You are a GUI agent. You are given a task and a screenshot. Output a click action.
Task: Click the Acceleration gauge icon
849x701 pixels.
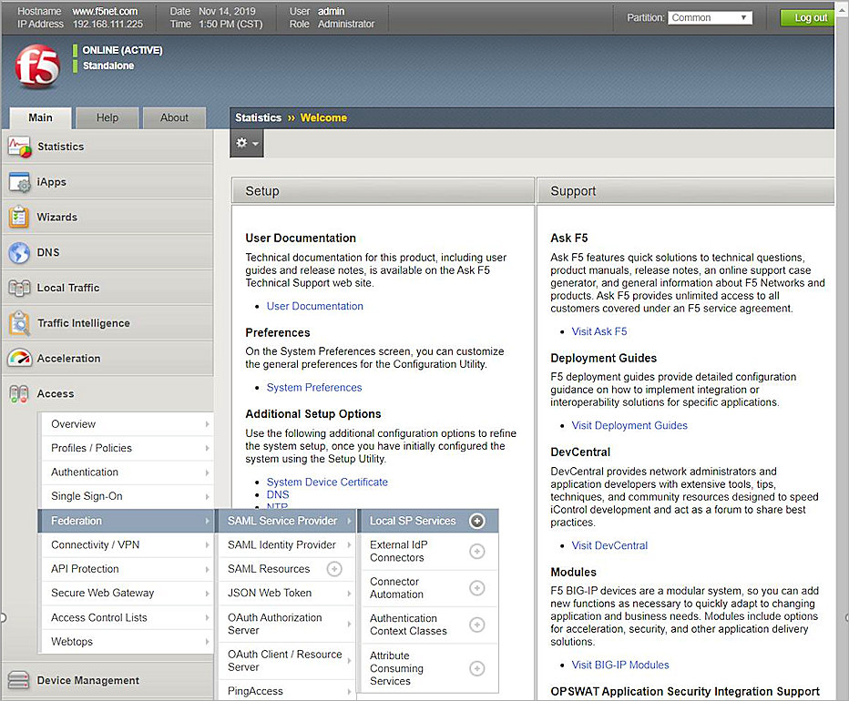[19, 359]
